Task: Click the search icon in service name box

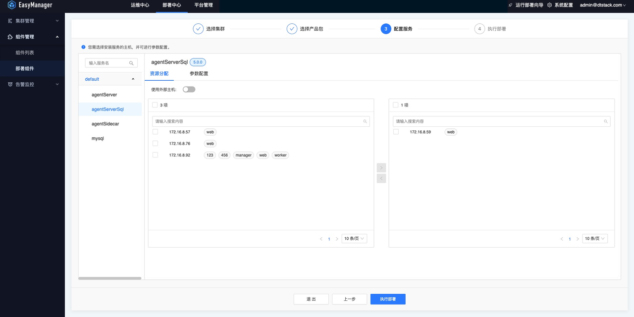Action: click(131, 63)
